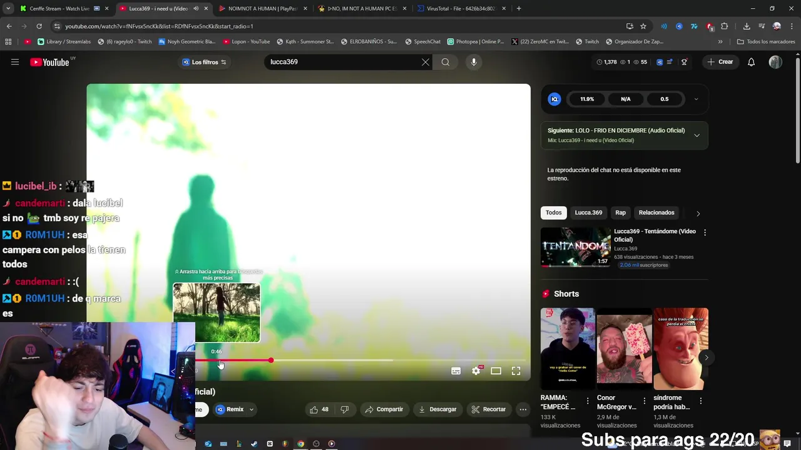Click the Descargar download button
The width and height of the screenshot is (801, 450).
437,409
